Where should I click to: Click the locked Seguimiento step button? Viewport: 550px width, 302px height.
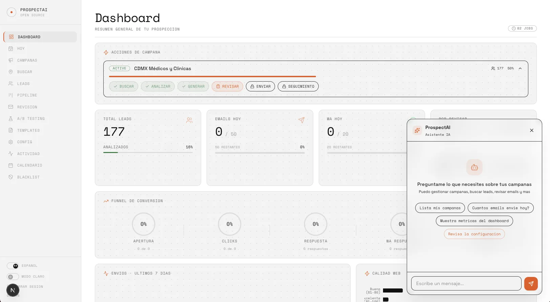click(x=298, y=86)
